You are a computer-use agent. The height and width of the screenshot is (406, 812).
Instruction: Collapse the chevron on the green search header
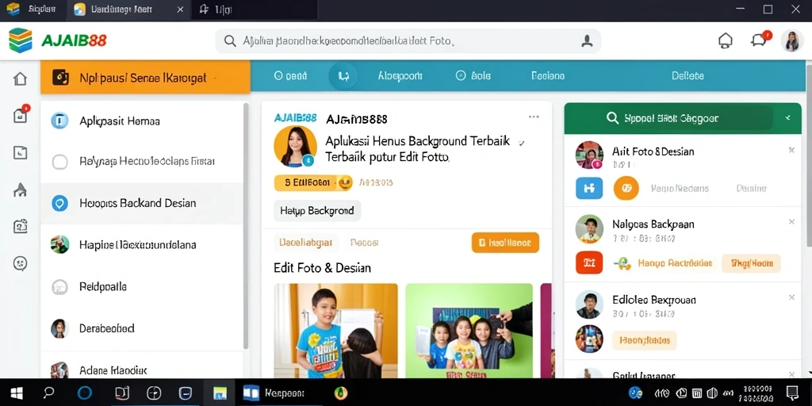pos(787,119)
